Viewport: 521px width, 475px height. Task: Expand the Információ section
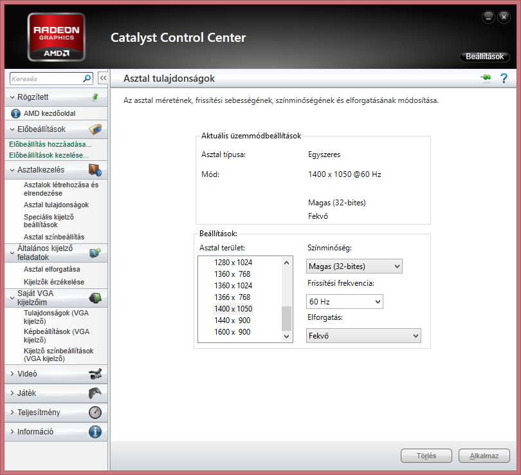(12, 432)
